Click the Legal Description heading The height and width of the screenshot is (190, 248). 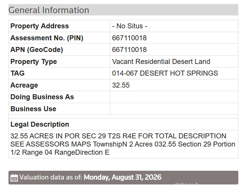(40, 124)
